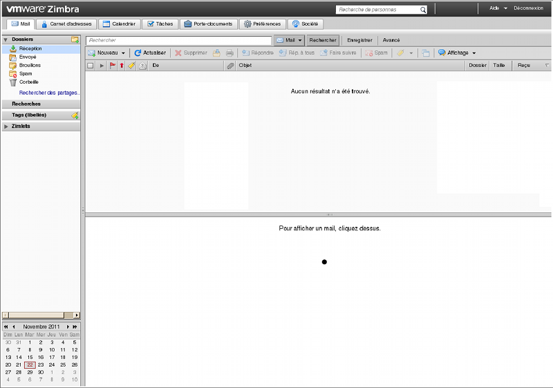The height and width of the screenshot is (388, 553).
Task: Go to the Tâches tab
Action: (160, 24)
